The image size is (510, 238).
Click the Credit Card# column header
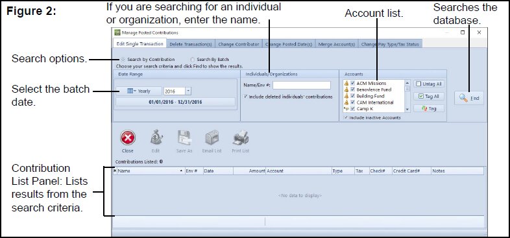(x=411, y=171)
